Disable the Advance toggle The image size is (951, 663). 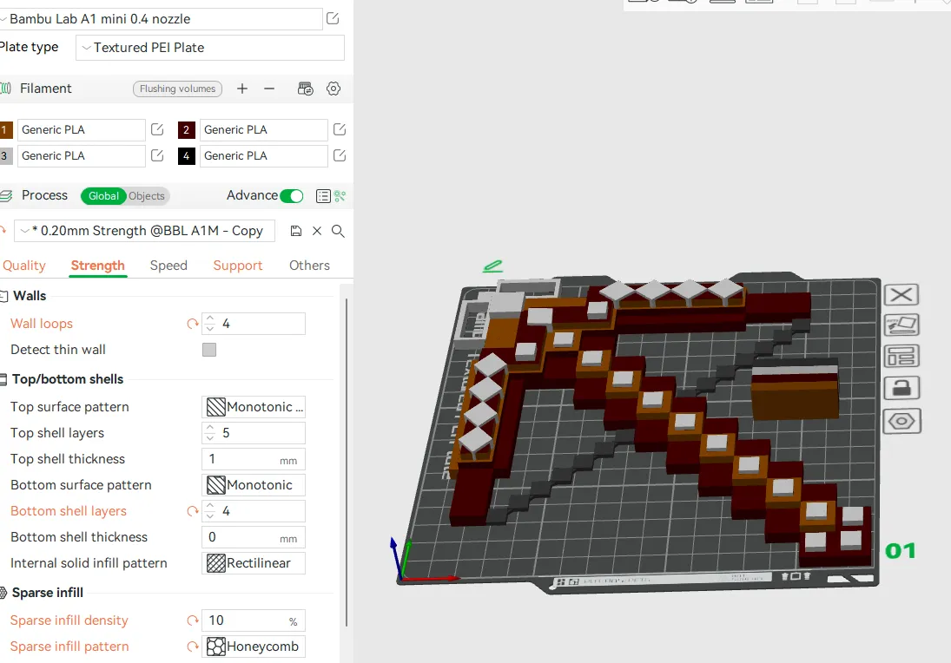[x=291, y=195]
